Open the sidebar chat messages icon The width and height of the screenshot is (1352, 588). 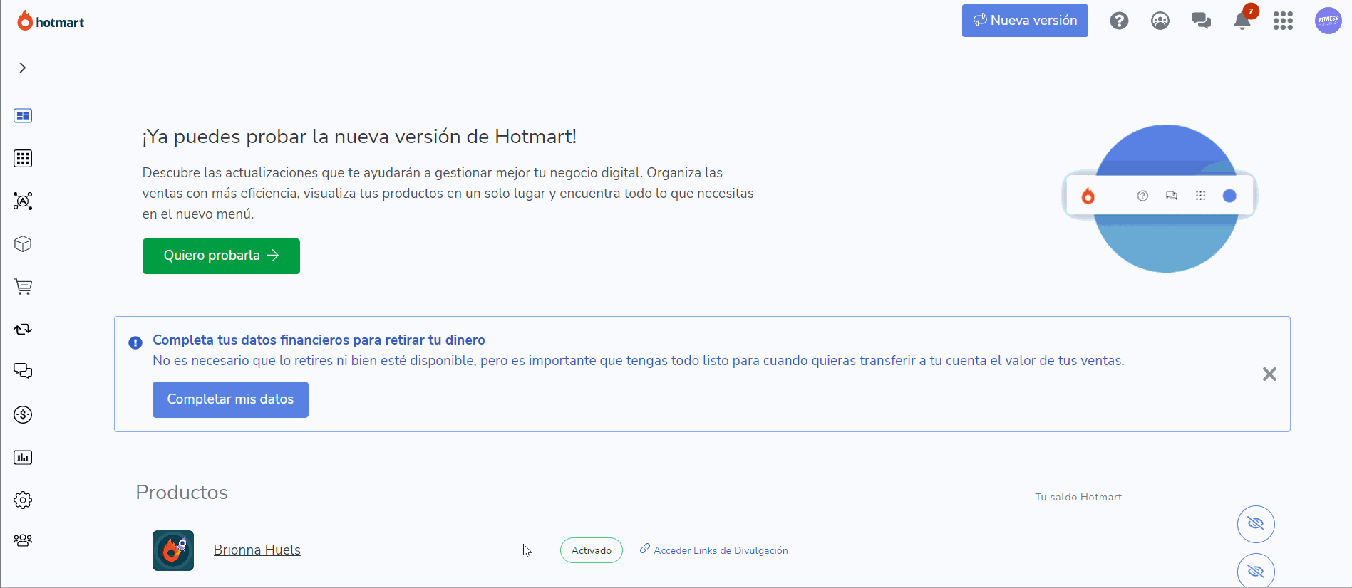point(23,371)
